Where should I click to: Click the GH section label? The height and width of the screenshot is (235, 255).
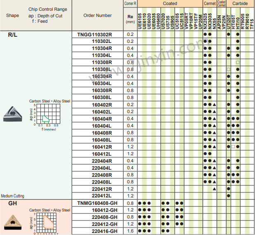point(12,203)
